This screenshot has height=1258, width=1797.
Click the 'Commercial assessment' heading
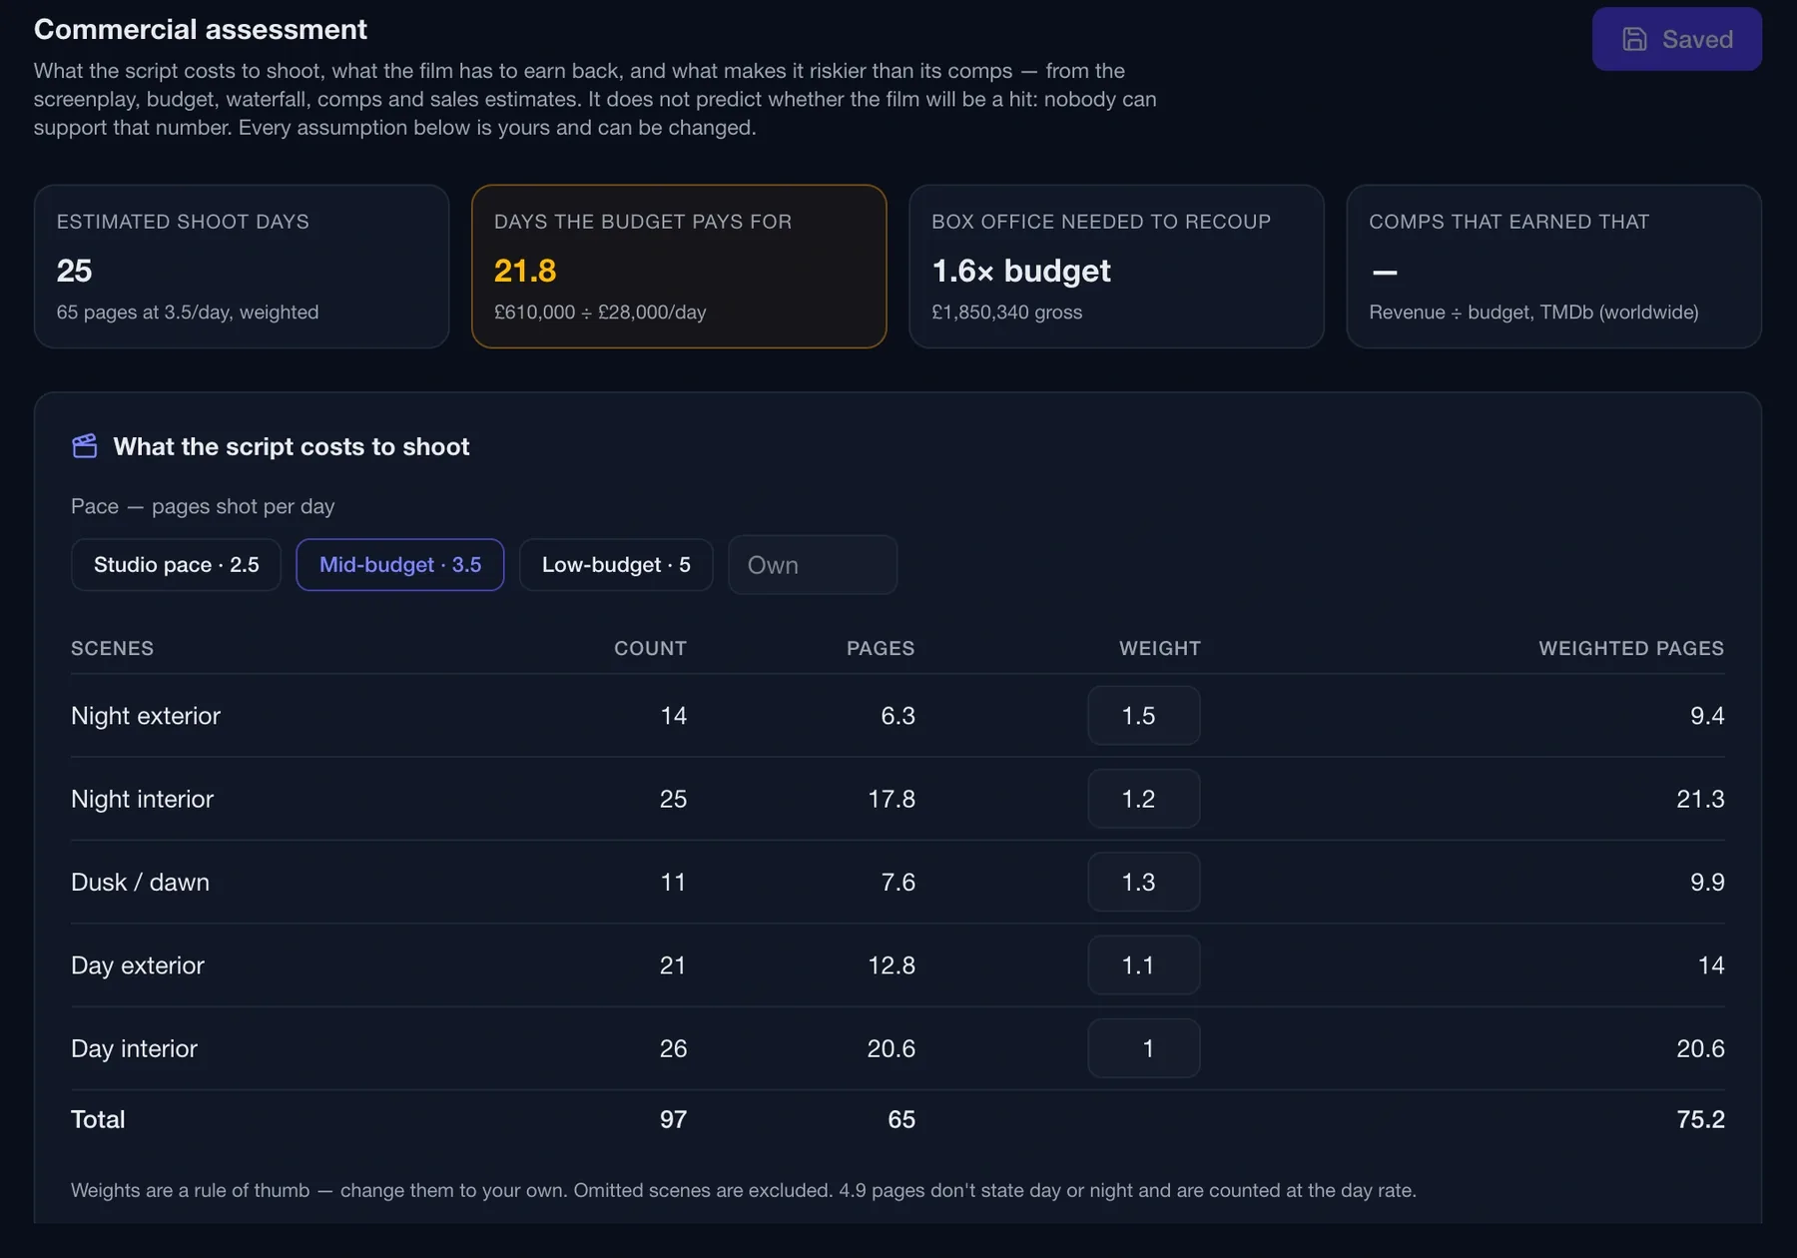(201, 29)
